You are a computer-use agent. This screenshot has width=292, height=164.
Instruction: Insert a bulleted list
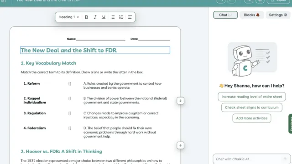pos(113,17)
